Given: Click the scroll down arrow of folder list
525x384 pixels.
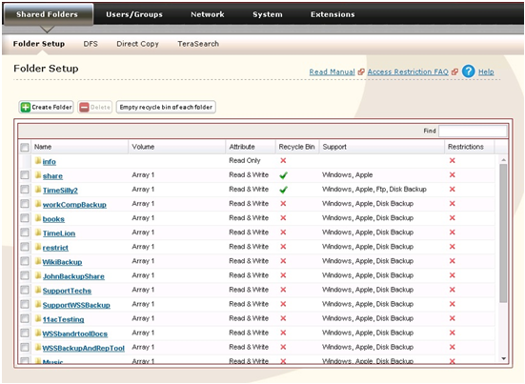Looking at the screenshot, I should 503,358.
